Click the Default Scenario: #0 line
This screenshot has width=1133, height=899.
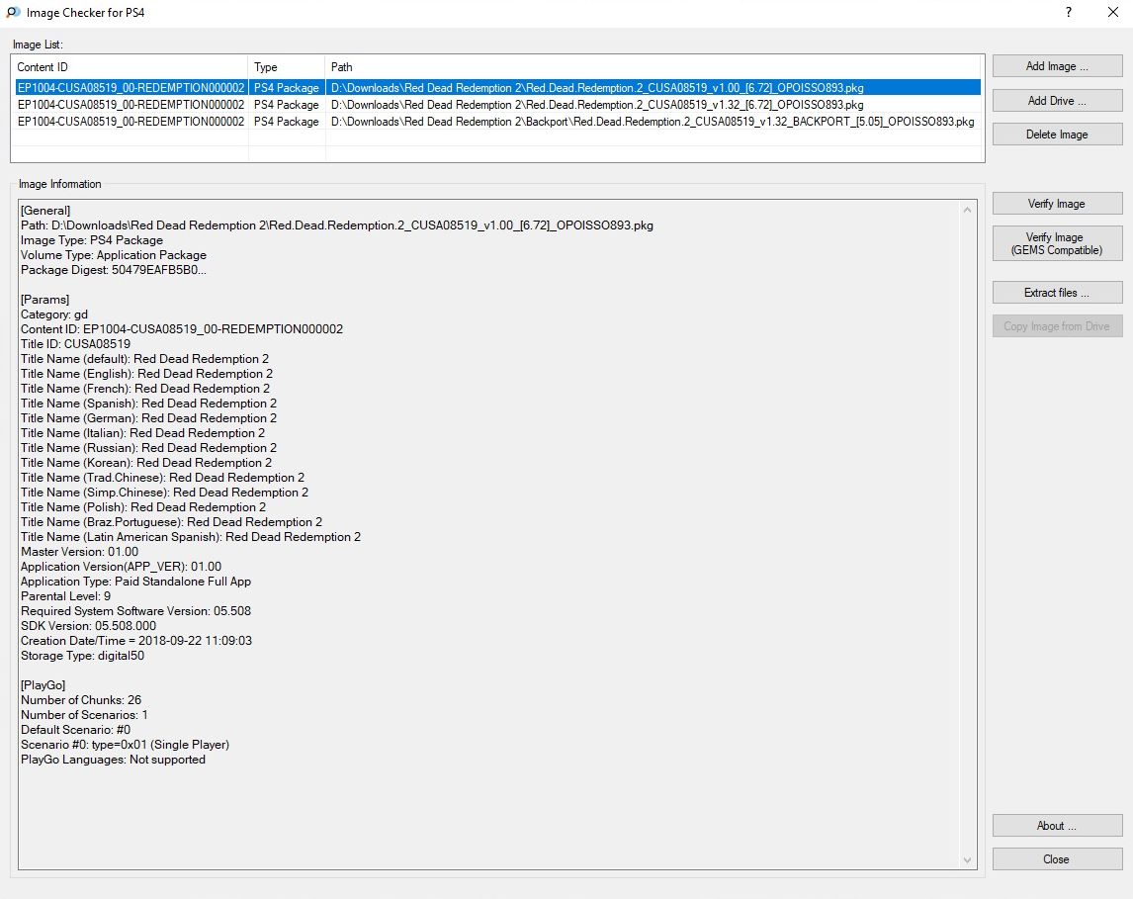[76, 730]
